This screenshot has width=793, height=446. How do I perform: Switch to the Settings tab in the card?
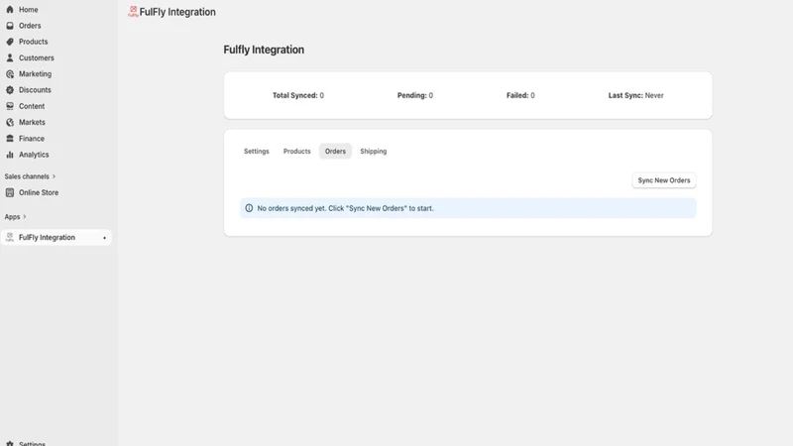[x=257, y=152]
